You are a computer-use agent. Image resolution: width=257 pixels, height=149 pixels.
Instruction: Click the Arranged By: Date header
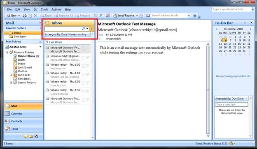click(56, 34)
